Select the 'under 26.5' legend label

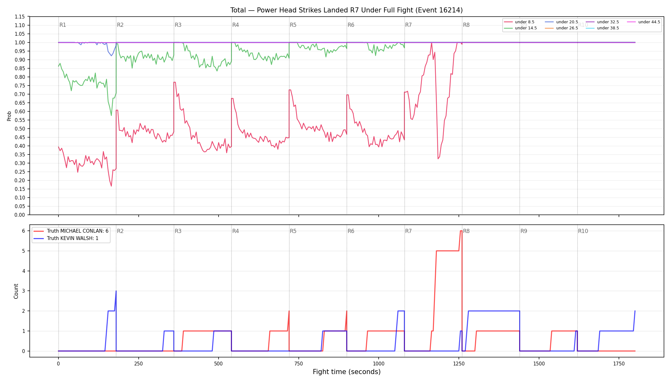click(x=567, y=28)
